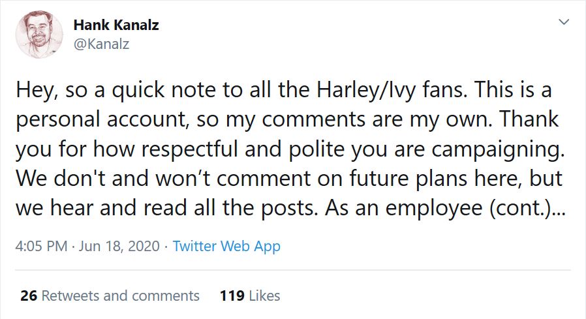
Task: Open the tweet options chevron menu
Action: (563, 22)
